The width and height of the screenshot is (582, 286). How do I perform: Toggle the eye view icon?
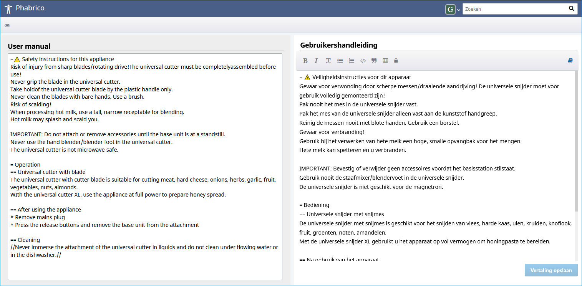7,25
